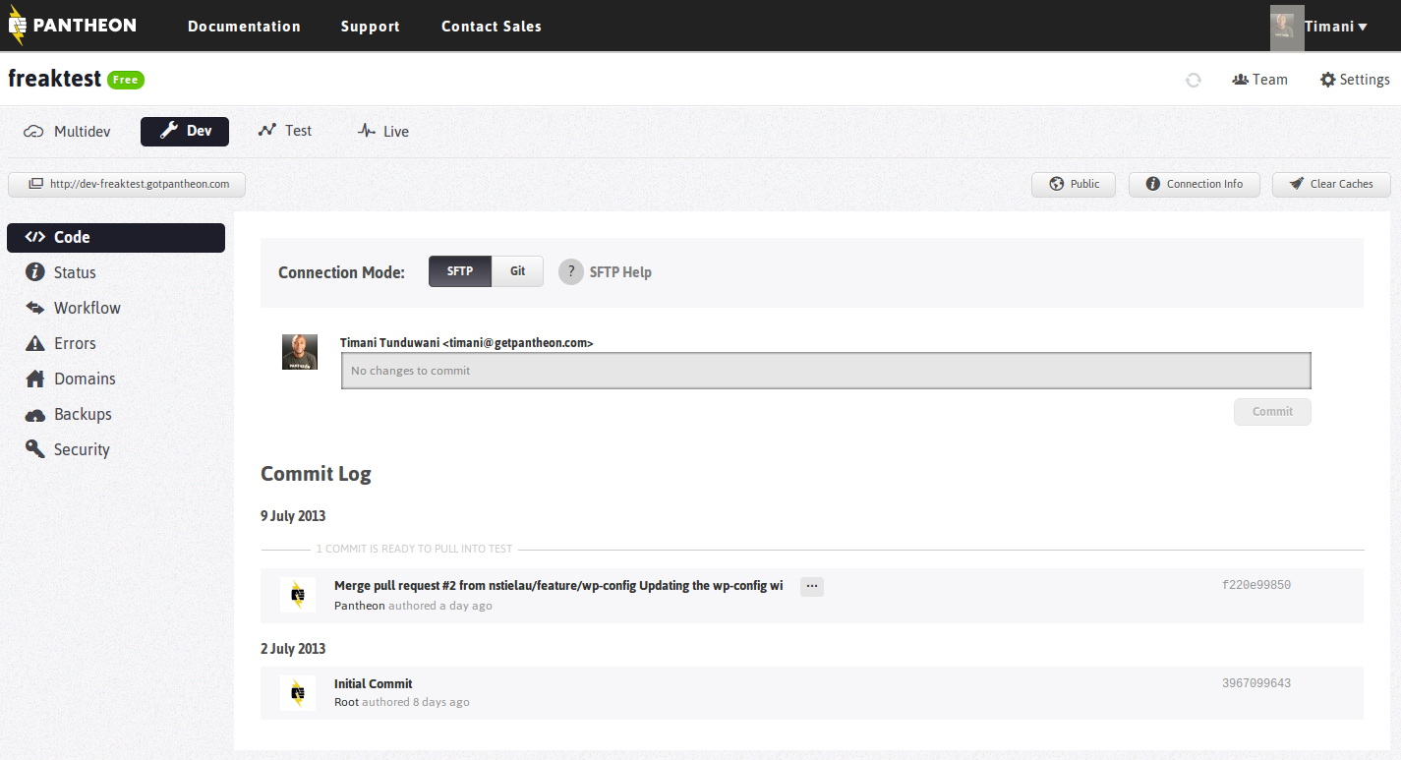This screenshot has width=1401, height=760.
Task: Switch connection mode to Git
Action: click(517, 271)
